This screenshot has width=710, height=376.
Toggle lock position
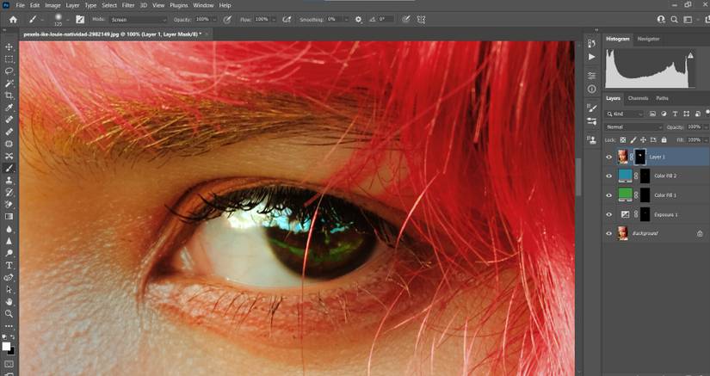pos(643,140)
